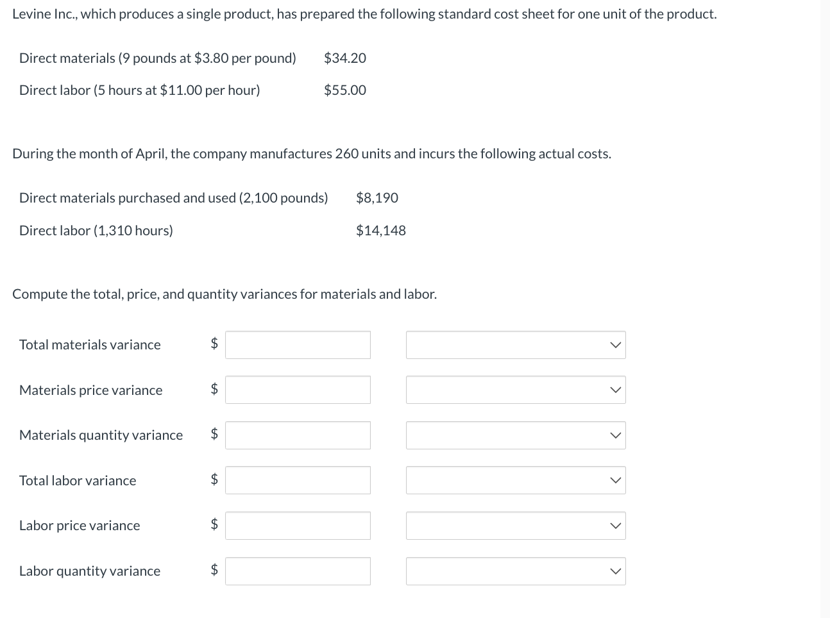Image resolution: width=830 pixels, height=618 pixels.
Task: Click the Compute variances instruction text
Action: [x=224, y=294]
